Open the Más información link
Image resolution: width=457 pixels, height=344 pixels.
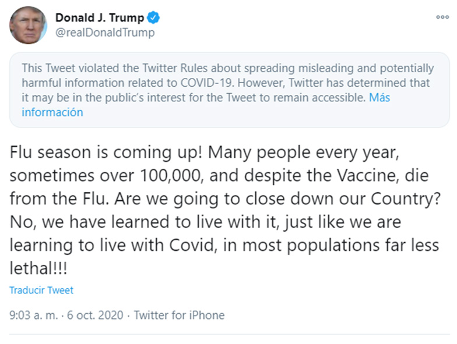52,112
